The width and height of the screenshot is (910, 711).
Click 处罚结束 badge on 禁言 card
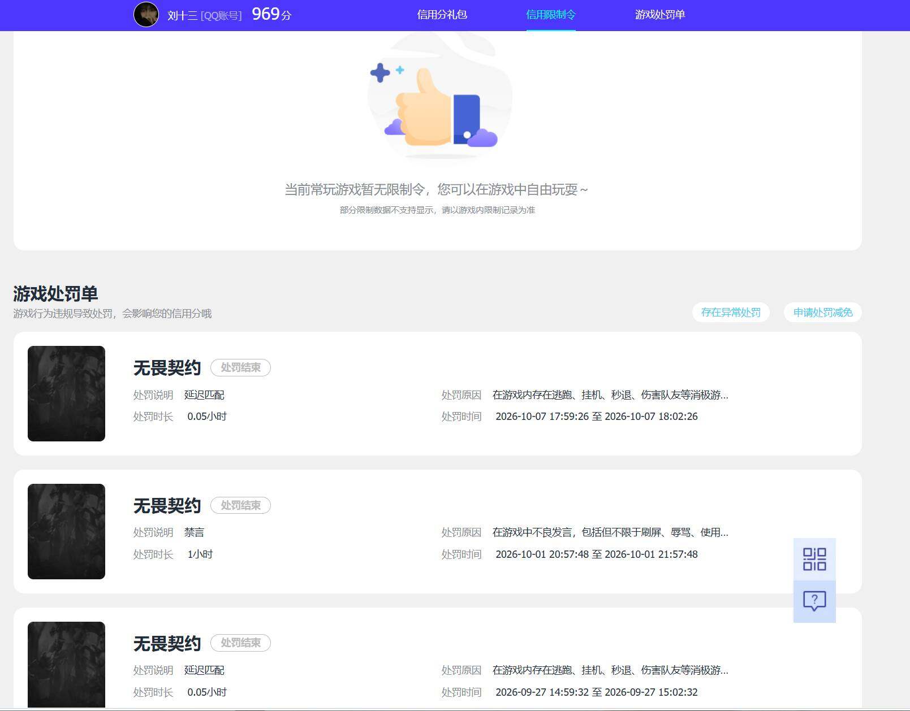point(240,505)
